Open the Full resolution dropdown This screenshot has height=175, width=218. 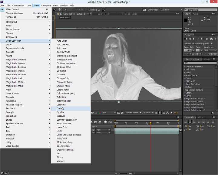tap(109, 113)
